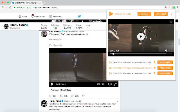Click the Add Videos (3) button
The height and width of the screenshot is (112, 180).
161,14
